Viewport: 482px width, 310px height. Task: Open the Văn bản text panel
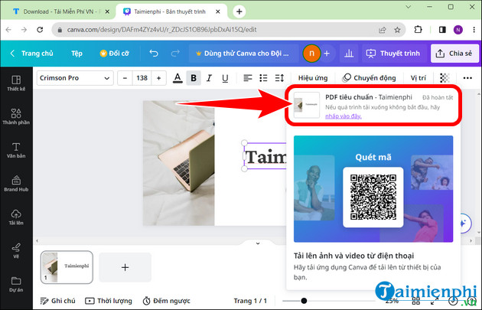pos(16,150)
